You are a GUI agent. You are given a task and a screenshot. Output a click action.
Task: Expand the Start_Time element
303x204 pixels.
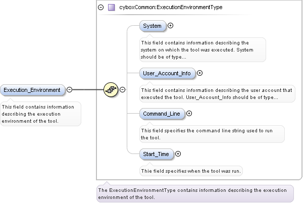click(178, 154)
